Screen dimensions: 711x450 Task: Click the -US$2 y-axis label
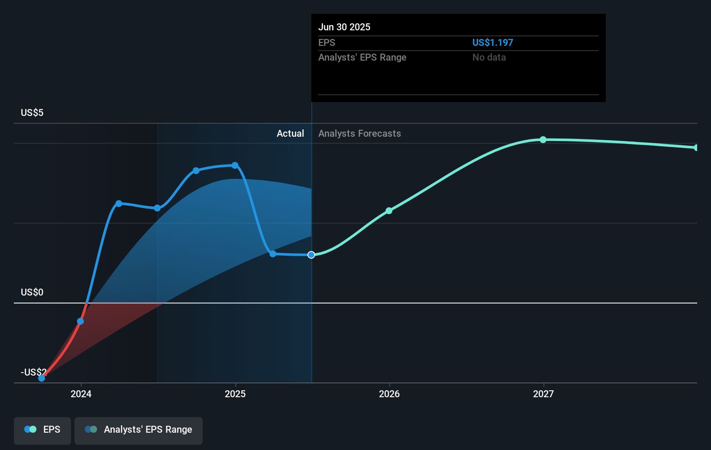click(x=34, y=372)
